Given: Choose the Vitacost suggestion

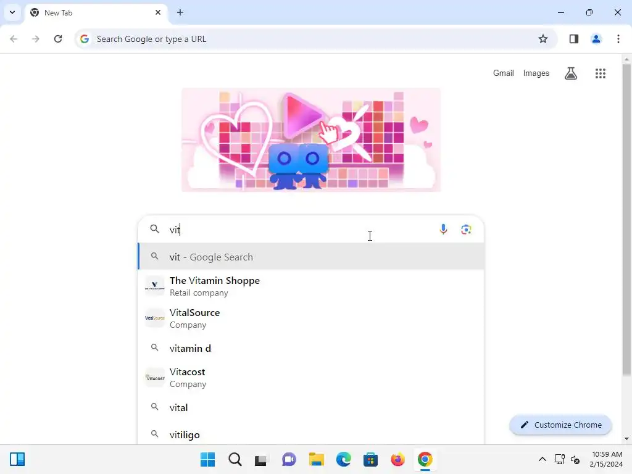Looking at the screenshot, I should pyautogui.click(x=311, y=378).
